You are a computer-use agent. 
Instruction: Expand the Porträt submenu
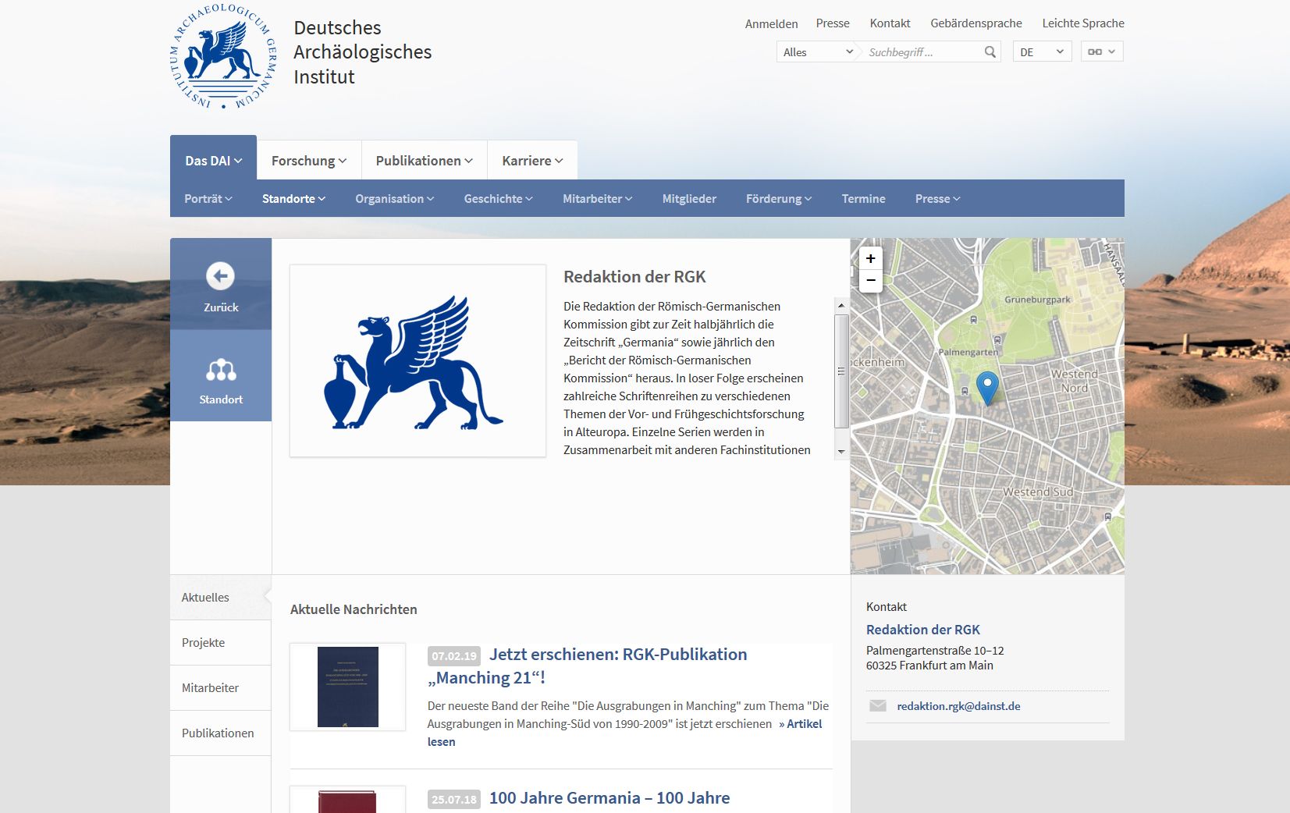tap(208, 199)
